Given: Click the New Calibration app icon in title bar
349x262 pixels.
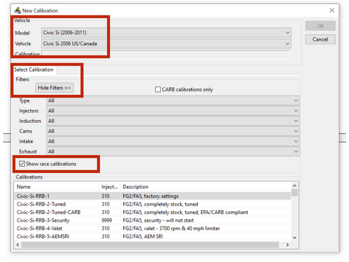Looking at the screenshot, I should pos(18,11).
